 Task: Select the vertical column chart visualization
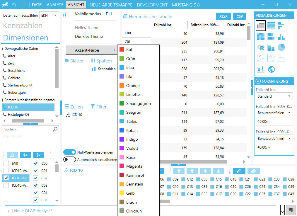281,36
